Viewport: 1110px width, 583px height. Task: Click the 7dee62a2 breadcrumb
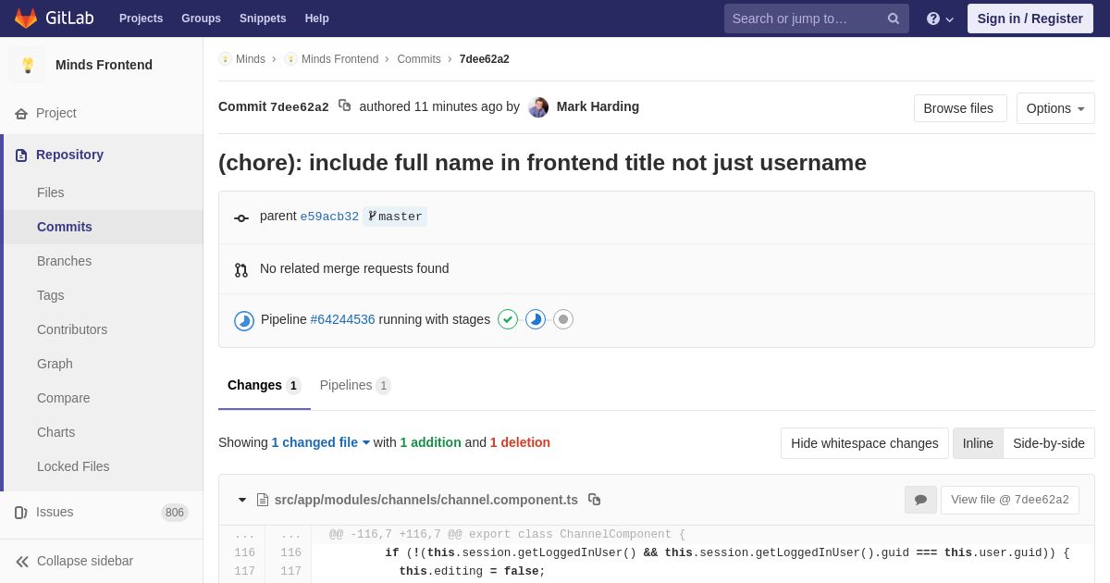coord(485,59)
